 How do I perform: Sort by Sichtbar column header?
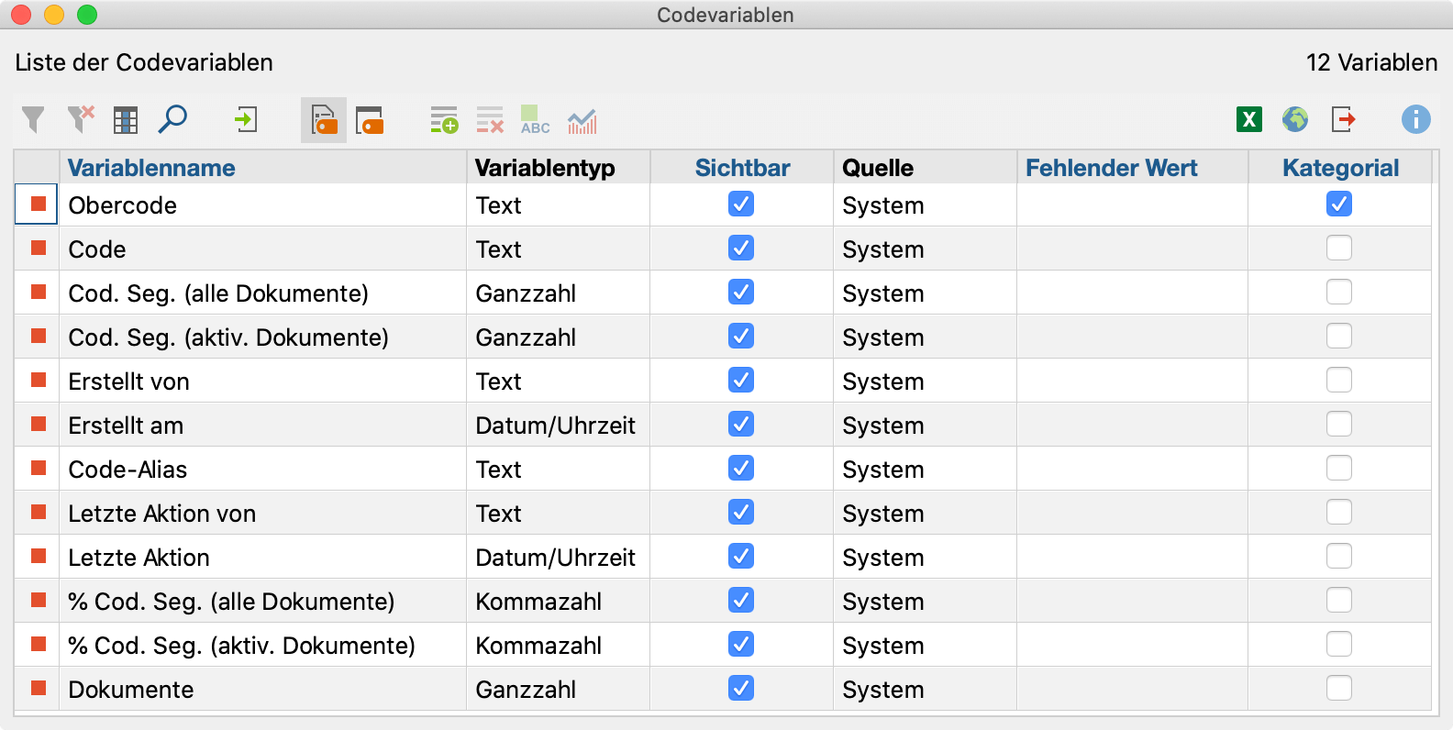[x=742, y=168]
